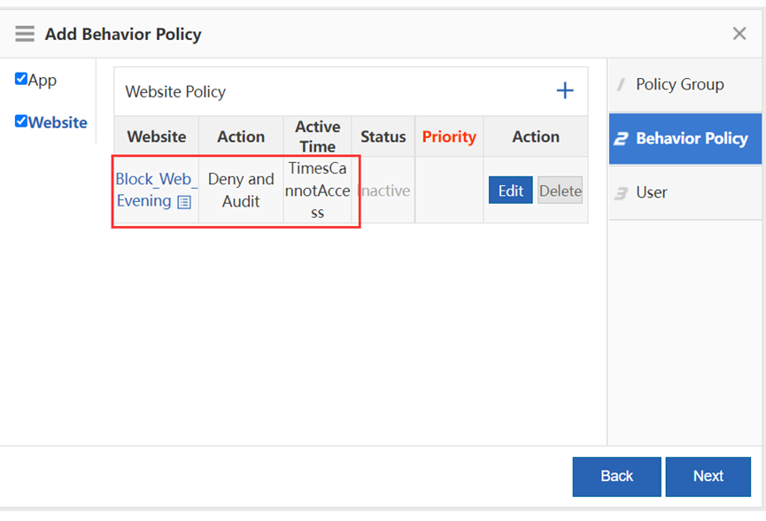Screen dimensions: 766x521
Task: Click the Priority column header
Action: pos(449,136)
